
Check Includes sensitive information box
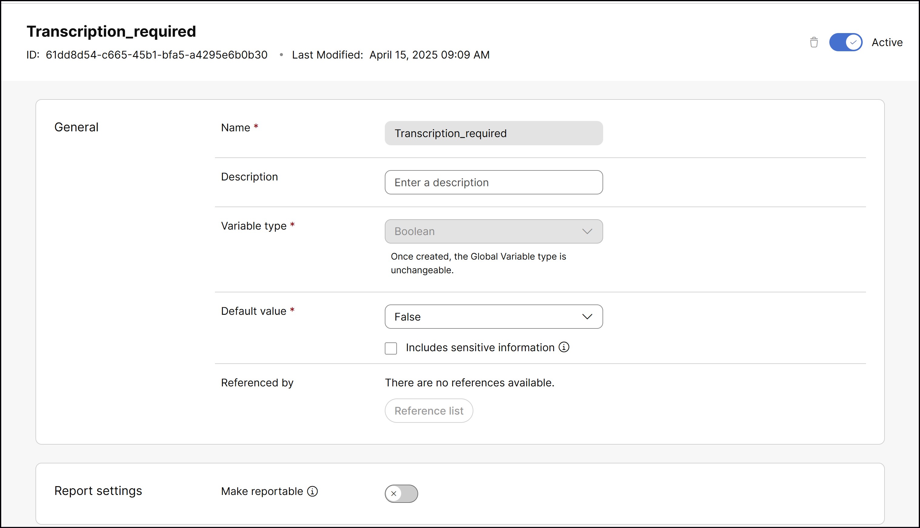pos(391,348)
